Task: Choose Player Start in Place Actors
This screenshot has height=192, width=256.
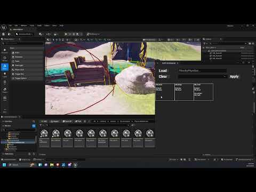Action: point(27,70)
